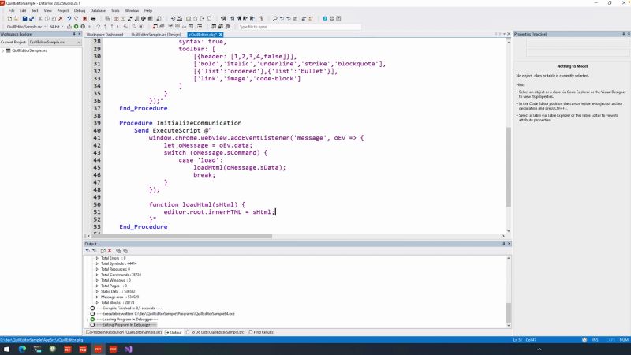This screenshot has height=355, width=631.
Task: Click the 'Loading Program In Debugger' output line
Action: pos(128,319)
